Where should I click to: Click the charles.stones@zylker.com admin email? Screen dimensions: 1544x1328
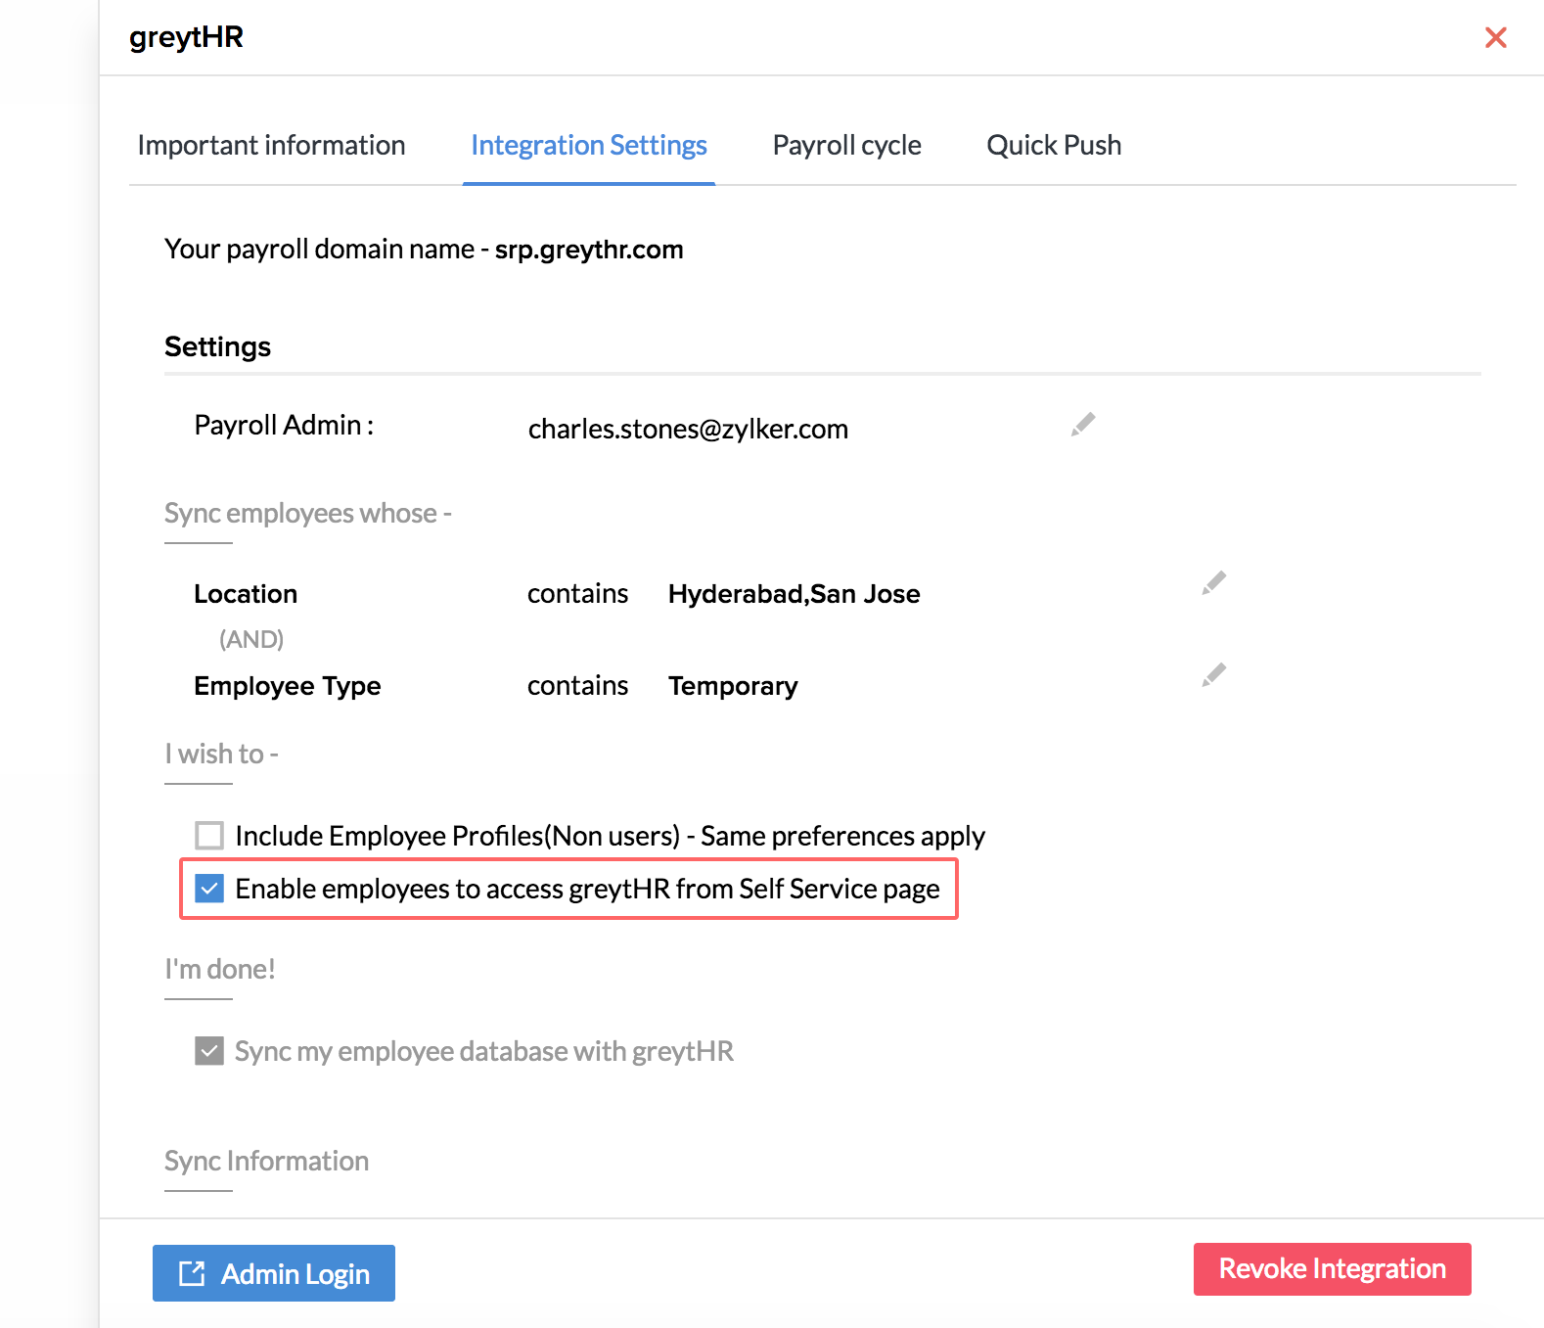[688, 430]
